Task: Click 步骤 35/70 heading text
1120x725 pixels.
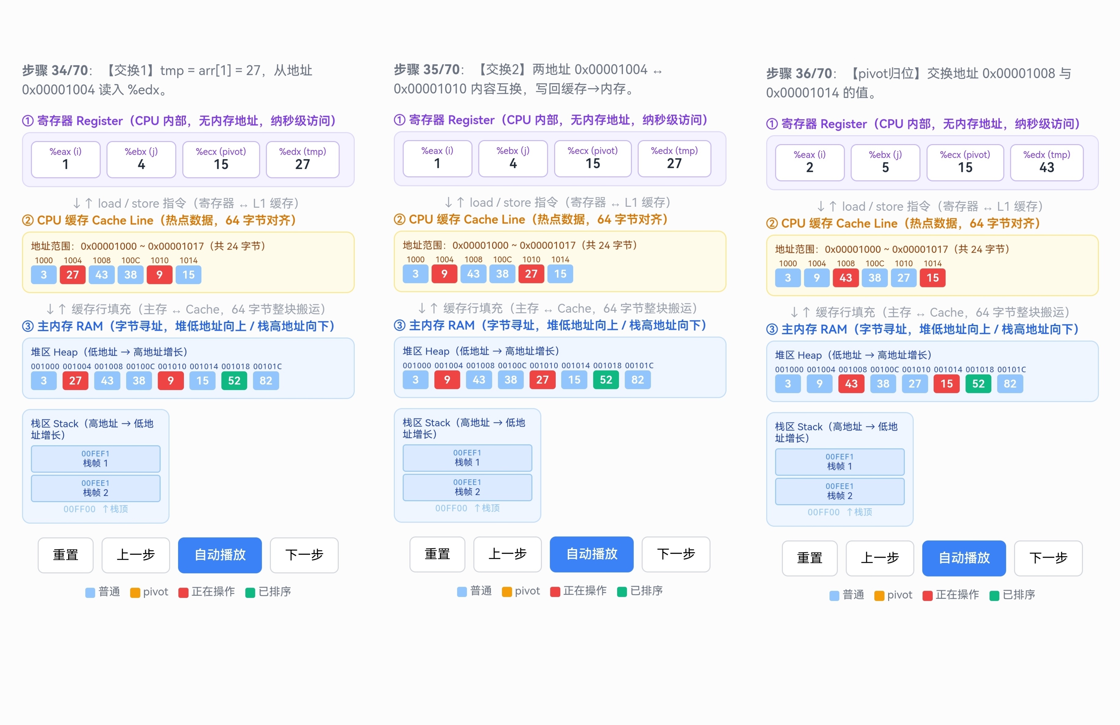Action: click(427, 70)
